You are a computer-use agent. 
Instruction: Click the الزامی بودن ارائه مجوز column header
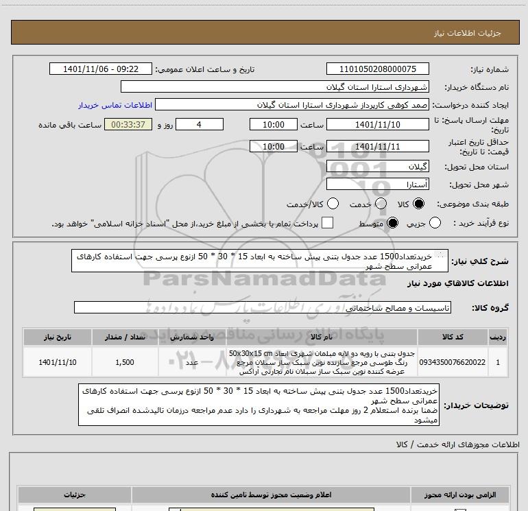click(460, 495)
